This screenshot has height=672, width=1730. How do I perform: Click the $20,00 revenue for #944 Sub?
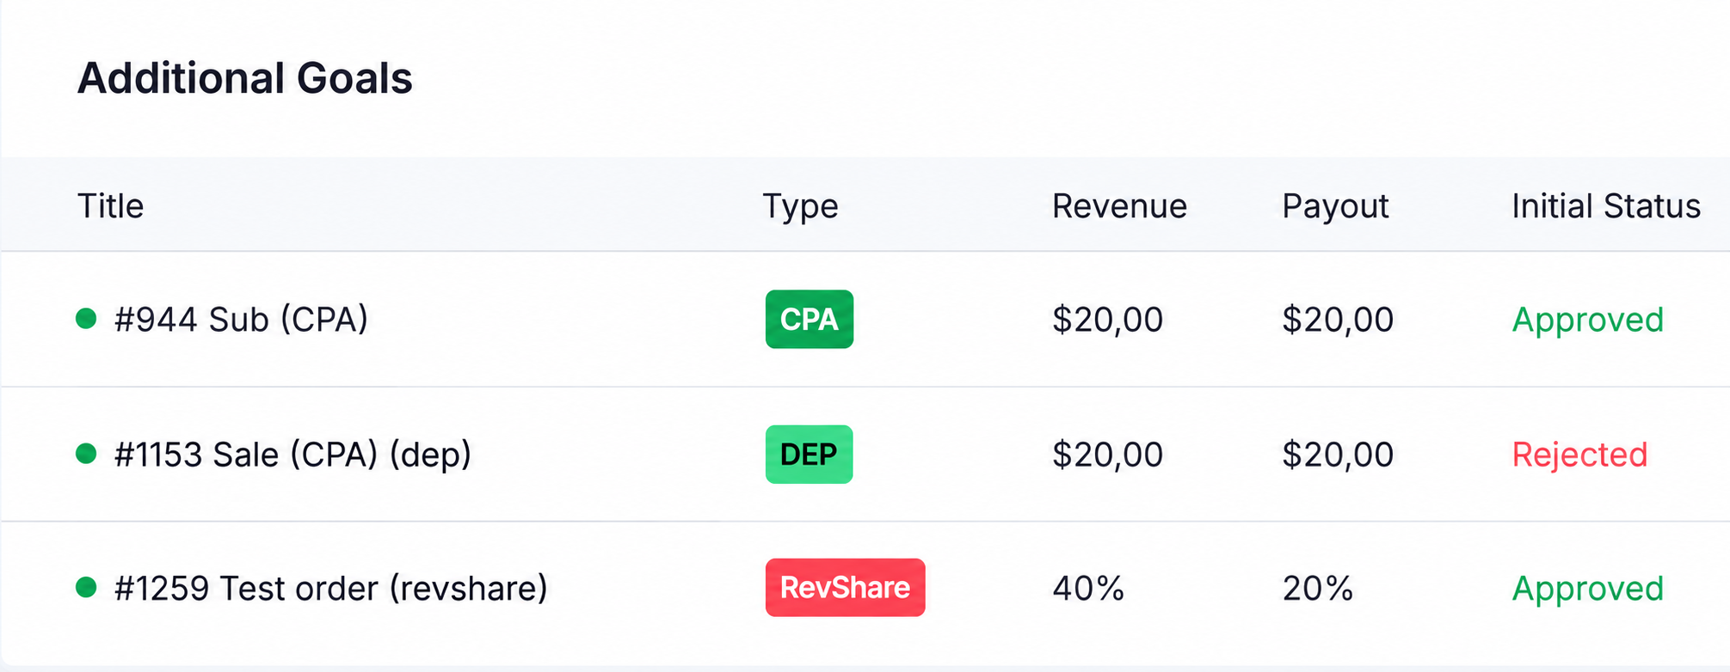pyautogui.click(x=1108, y=320)
